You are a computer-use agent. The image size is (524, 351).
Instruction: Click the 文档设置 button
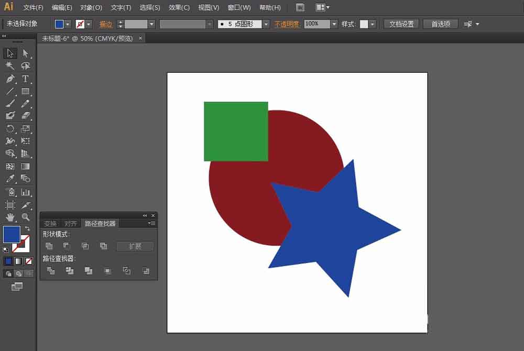pyautogui.click(x=401, y=24)
